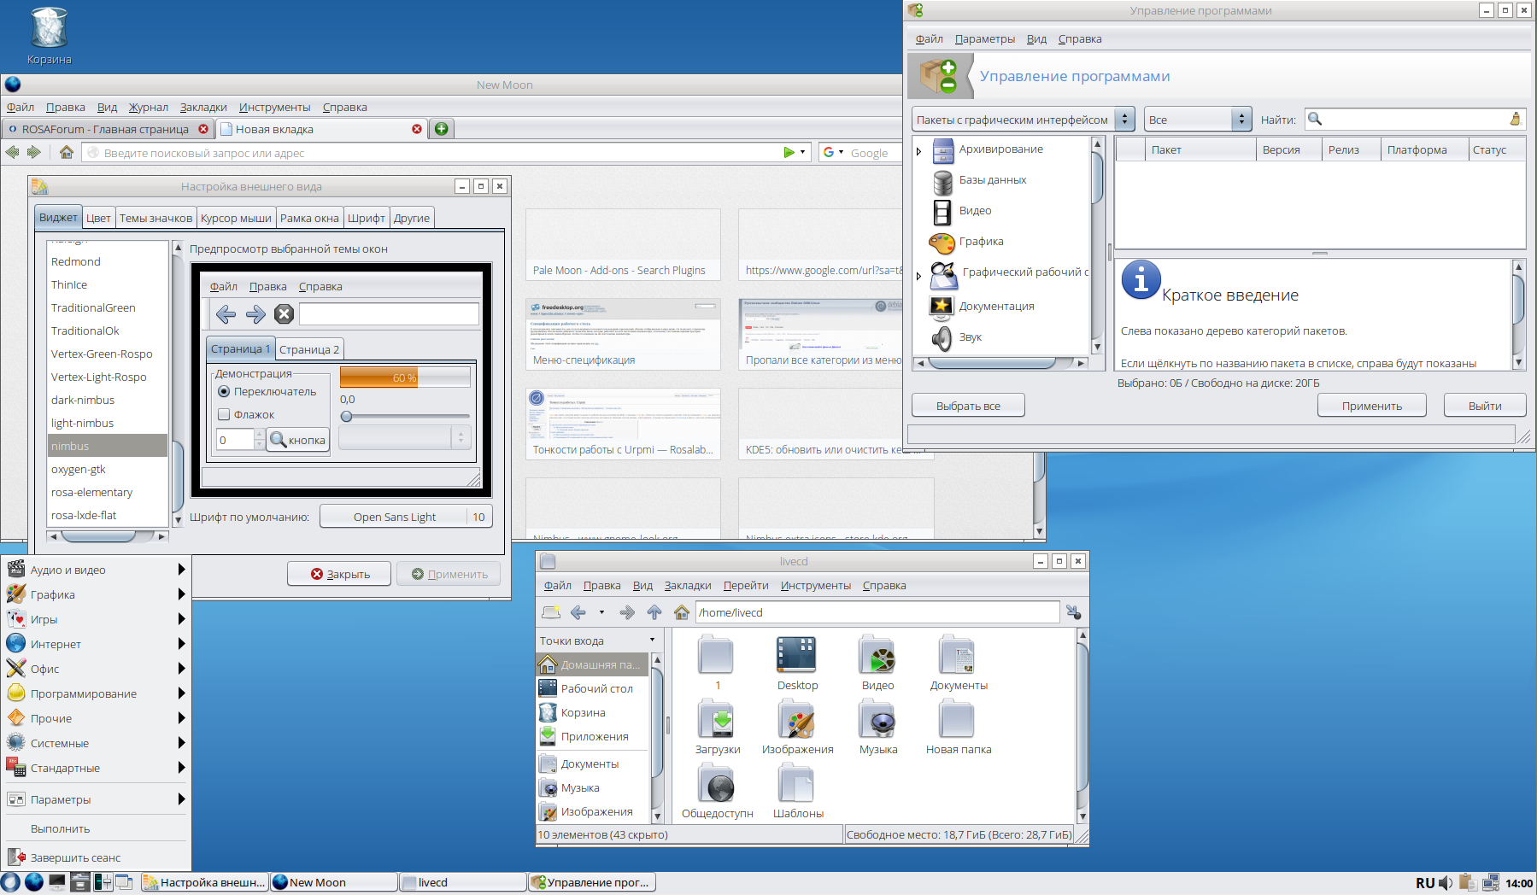Open the Точки входа side pane dropdown
The height and width of the screenshot is (895, 1537).
click(x=596, y=641)
